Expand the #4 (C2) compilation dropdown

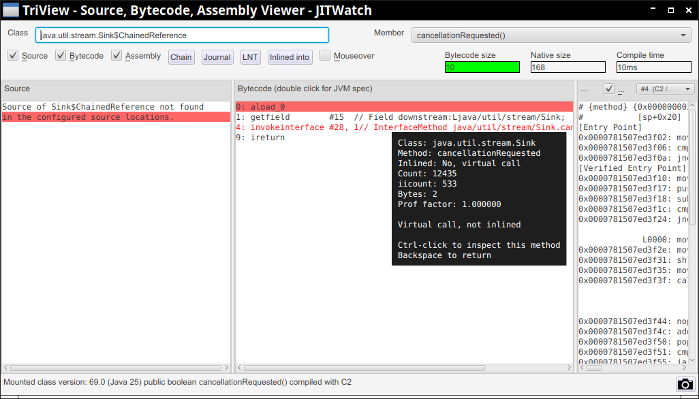[x=665, y=89]
